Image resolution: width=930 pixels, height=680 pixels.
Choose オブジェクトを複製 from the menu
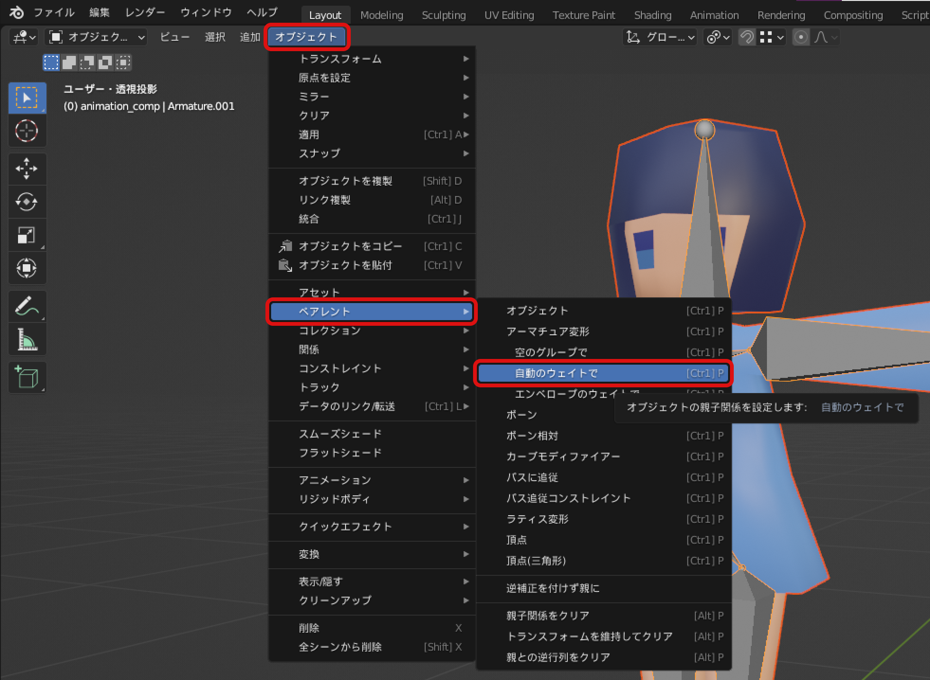372,181
